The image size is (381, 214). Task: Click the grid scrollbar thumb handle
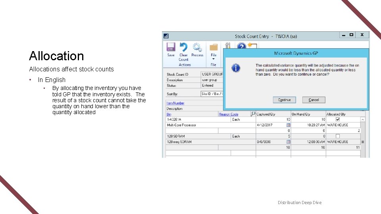362,142
